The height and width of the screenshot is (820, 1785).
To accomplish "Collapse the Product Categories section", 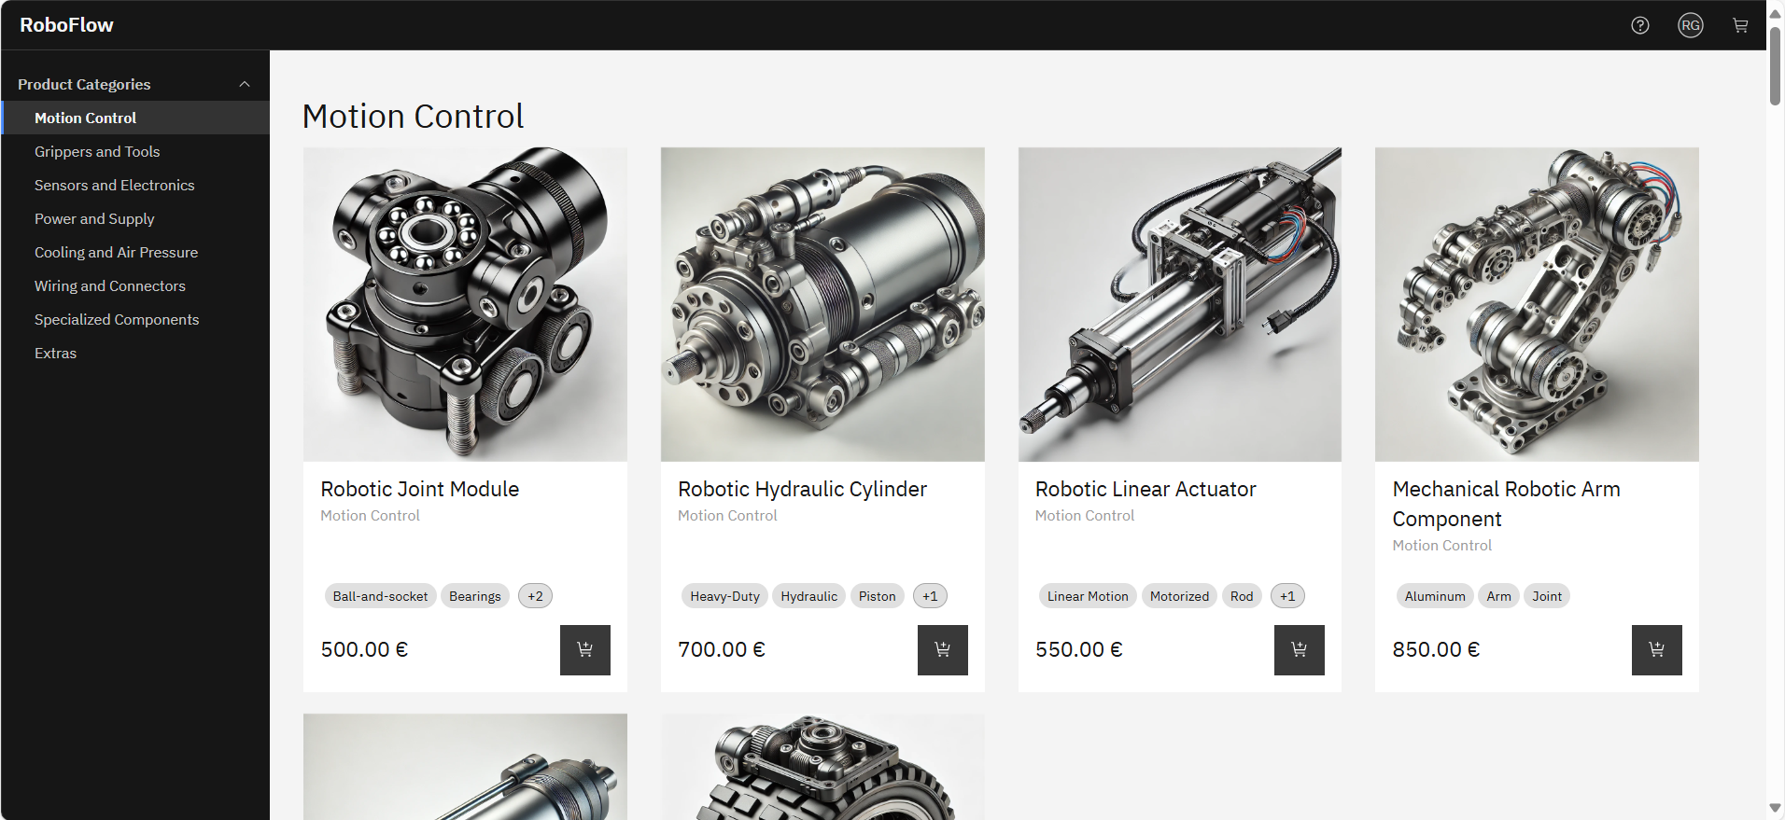I will [x=135, y=84].
